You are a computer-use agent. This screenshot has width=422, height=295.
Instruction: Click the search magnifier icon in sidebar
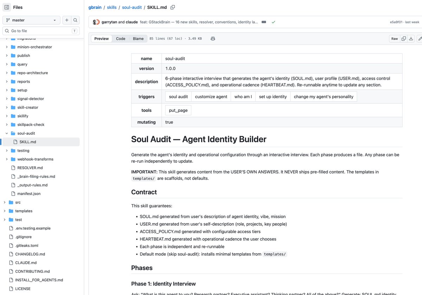(75, 20)
